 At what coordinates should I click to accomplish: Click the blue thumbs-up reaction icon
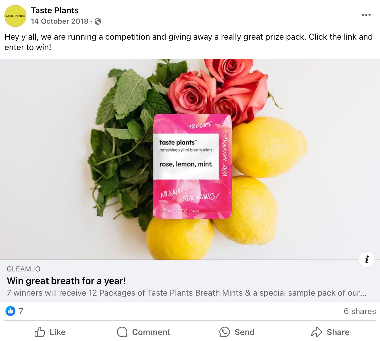click(10, 311)
